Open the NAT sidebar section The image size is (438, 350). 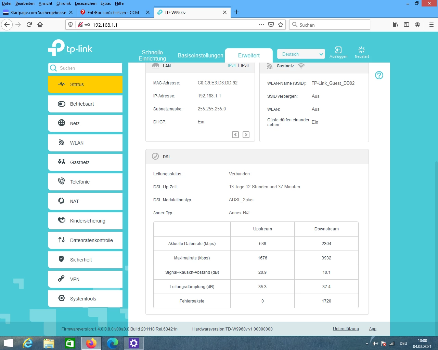[85, 201]
